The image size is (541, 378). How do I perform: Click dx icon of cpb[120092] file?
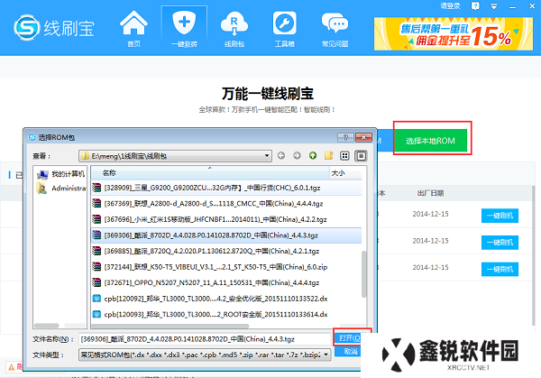point(96,299)
